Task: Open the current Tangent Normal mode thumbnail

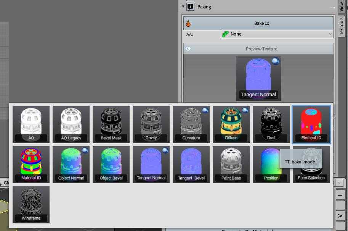Action: (x=258, y=79)
